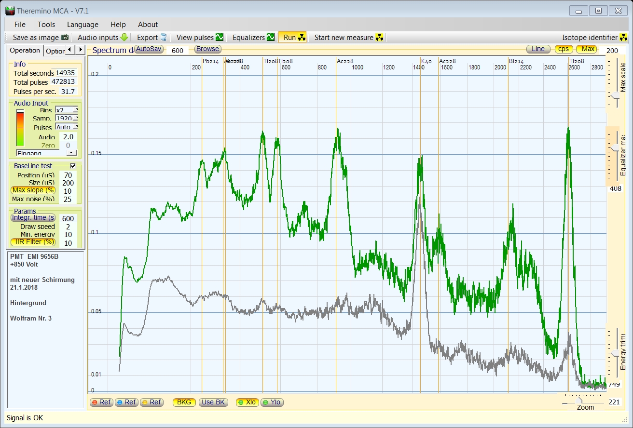Image resolution: width=633 pixels, height=428 pixels.
Task: Toggle the cps display button
Action: tap(564, 49)
